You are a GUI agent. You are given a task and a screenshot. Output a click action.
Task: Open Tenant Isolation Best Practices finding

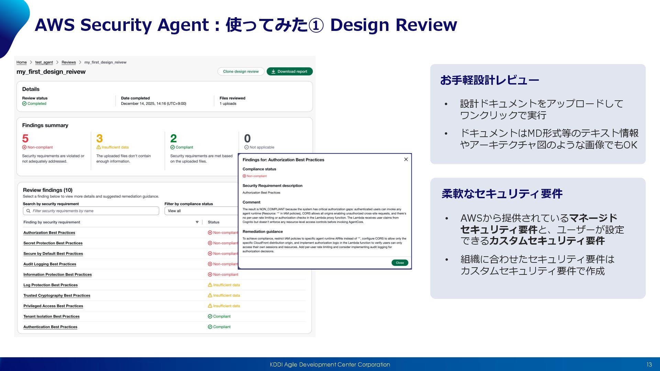(51, 316)
